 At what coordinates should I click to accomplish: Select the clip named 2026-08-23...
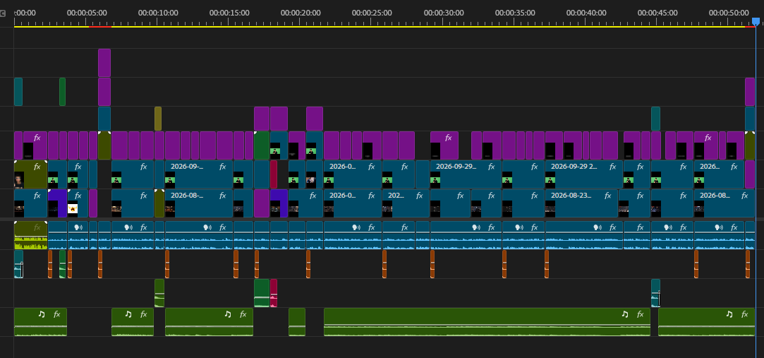coord(581,203)
